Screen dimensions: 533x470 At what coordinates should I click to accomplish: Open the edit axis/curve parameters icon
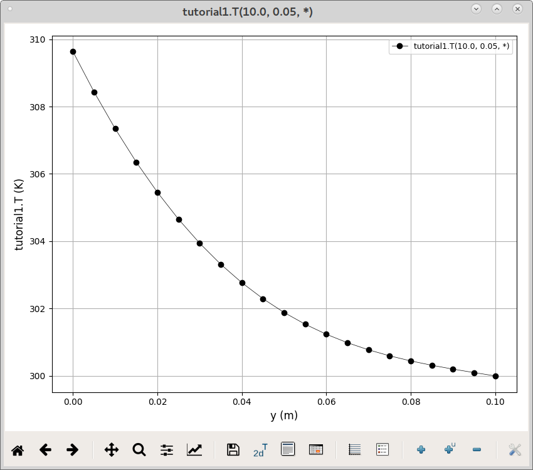[x=194, y=450]
